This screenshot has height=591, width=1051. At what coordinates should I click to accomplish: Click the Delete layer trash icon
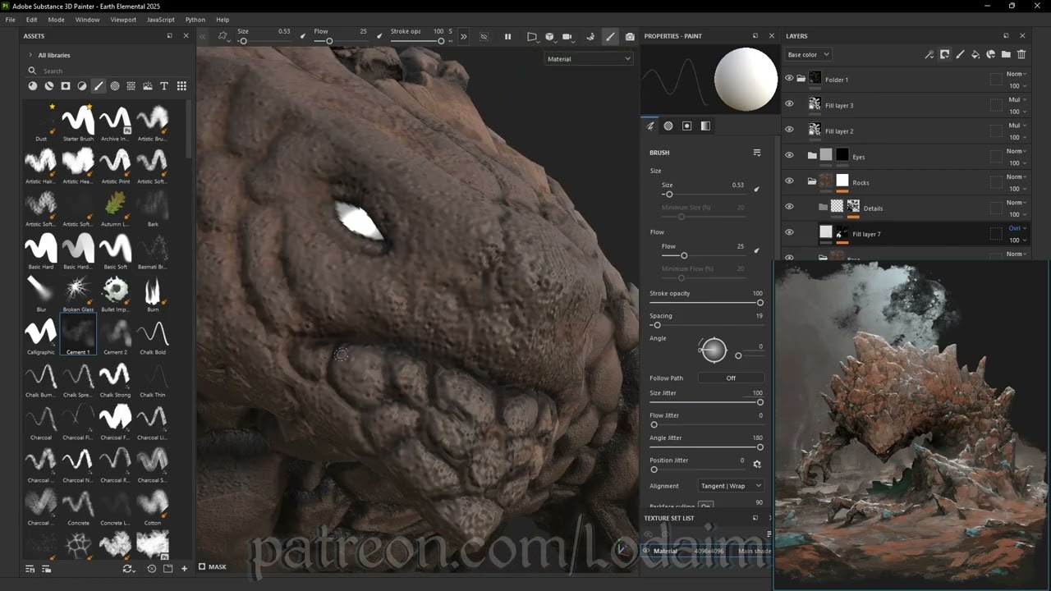pos(1021,55)
